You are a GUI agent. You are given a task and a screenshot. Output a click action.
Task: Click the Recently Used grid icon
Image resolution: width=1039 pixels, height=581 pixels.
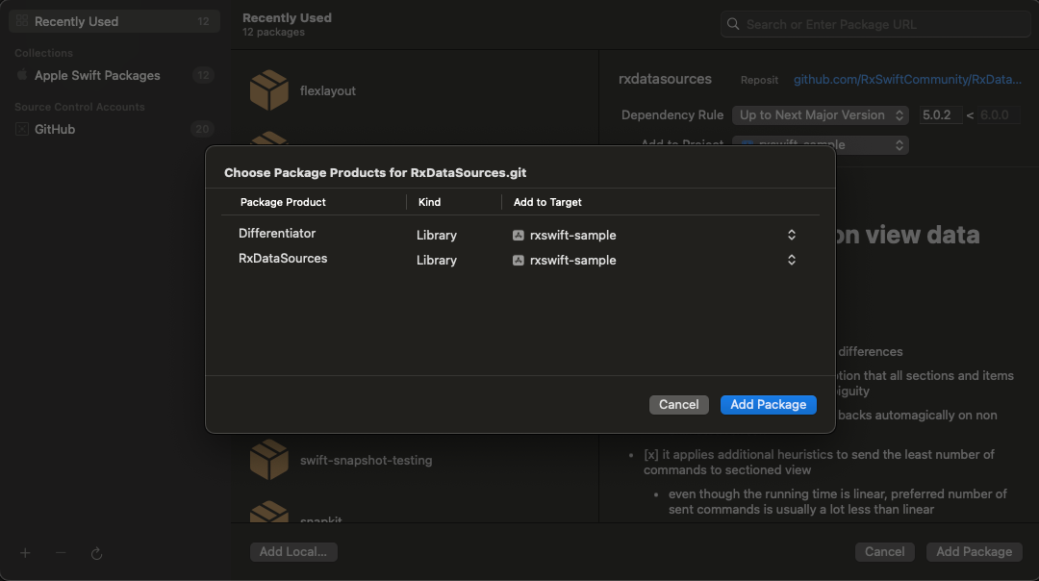click(22, 21)
